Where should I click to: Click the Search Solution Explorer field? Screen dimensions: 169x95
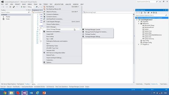pos(150,15)
